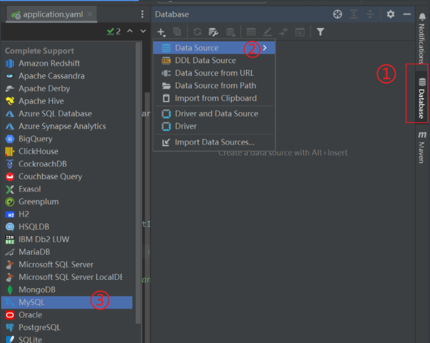Pick MariaDB data source
This screenshot has width=430, height=343.
[x=67, y=252]
